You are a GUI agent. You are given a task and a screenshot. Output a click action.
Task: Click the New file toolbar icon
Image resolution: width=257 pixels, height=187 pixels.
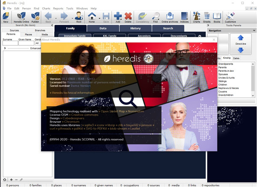coord(6,17)
